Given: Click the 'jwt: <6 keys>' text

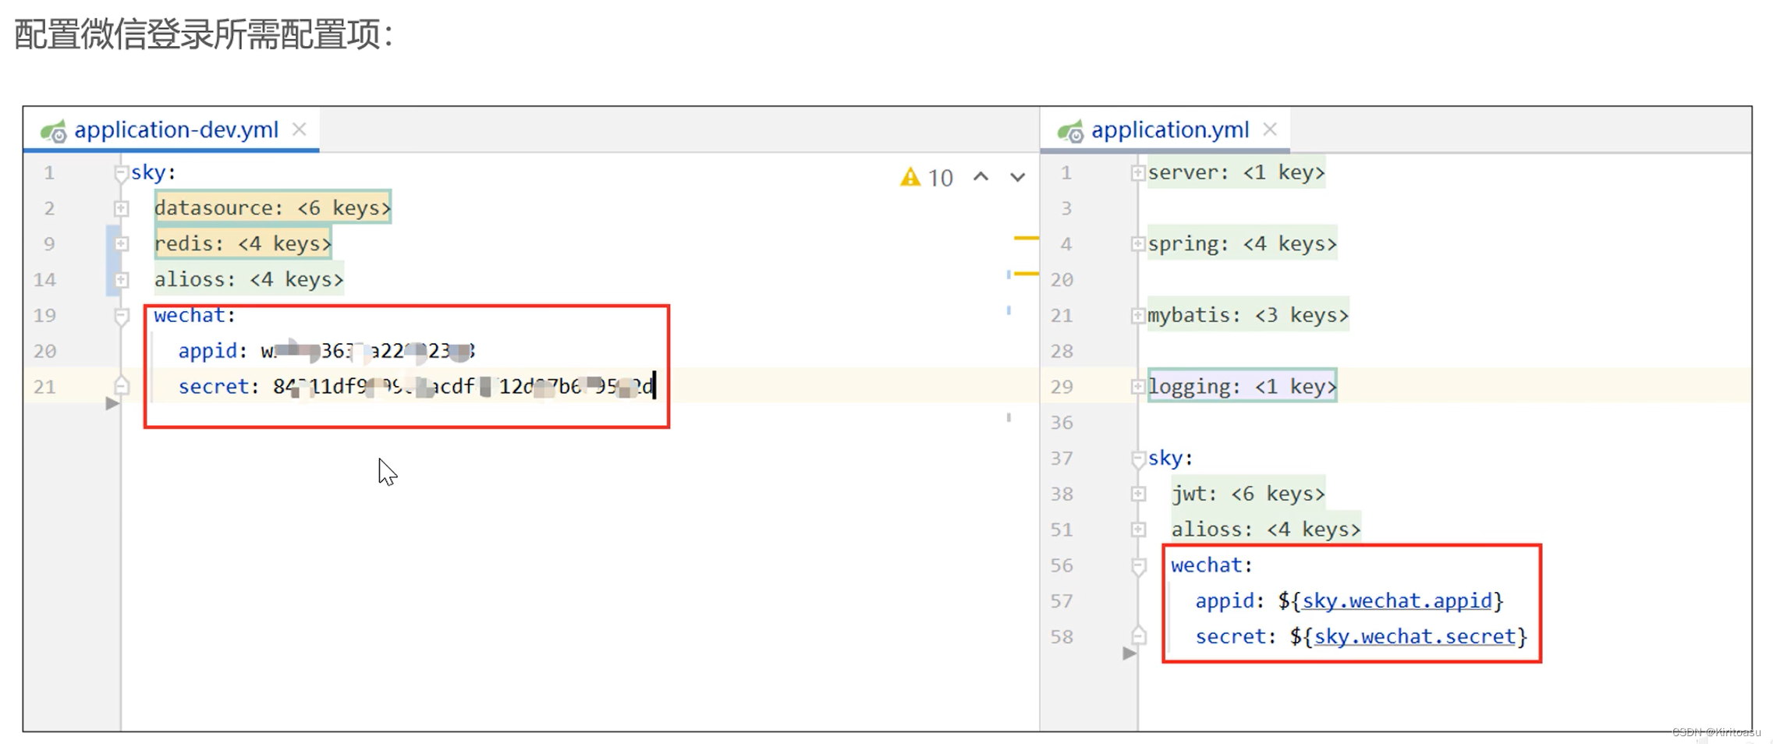Looking at the screenshot, I should (x=1247, y=494).
